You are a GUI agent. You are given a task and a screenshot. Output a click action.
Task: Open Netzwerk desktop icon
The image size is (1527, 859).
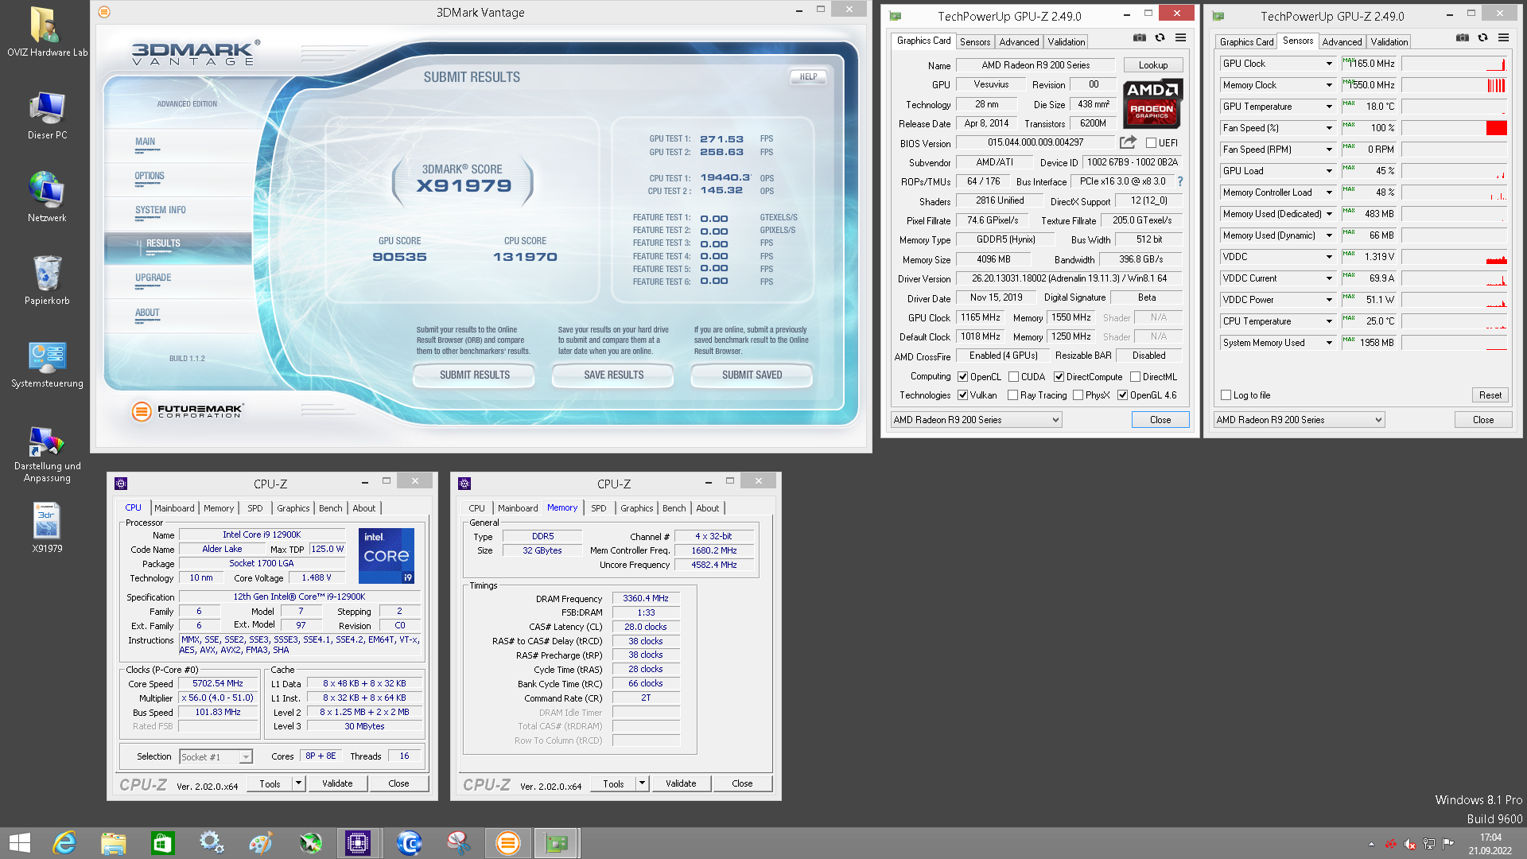coord(47,197)
